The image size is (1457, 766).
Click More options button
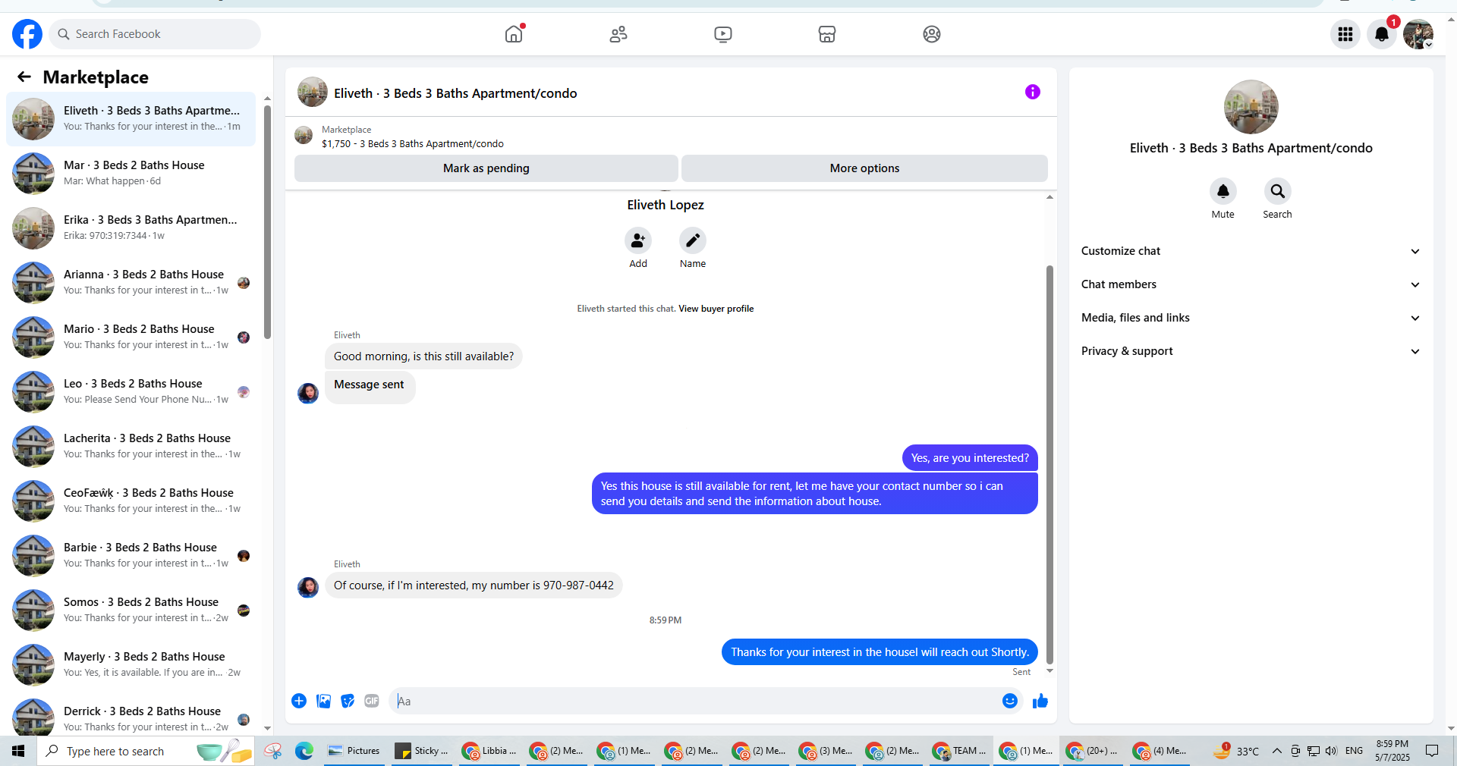pos(864,168)
